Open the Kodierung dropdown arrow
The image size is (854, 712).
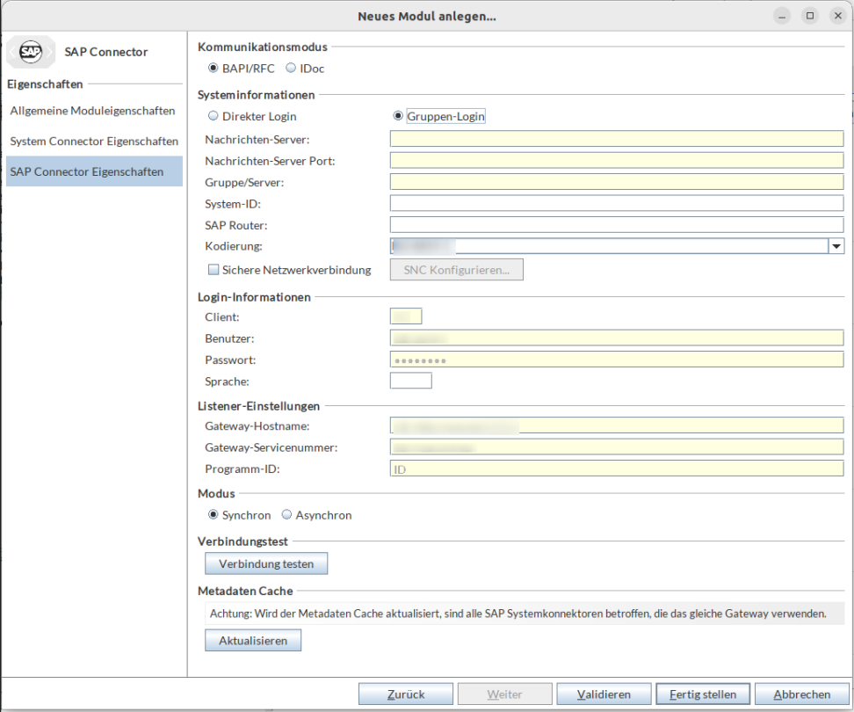836,247
